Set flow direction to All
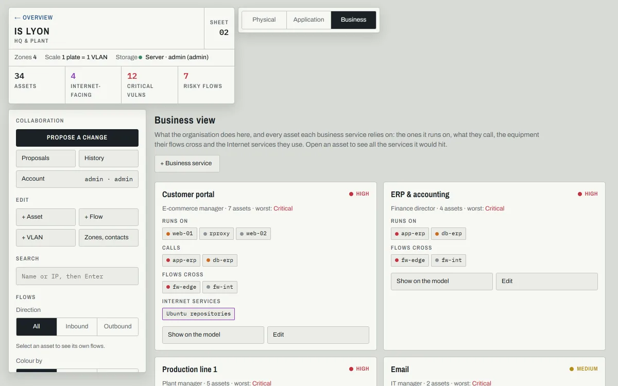618x386 pixels. (37, 327)
